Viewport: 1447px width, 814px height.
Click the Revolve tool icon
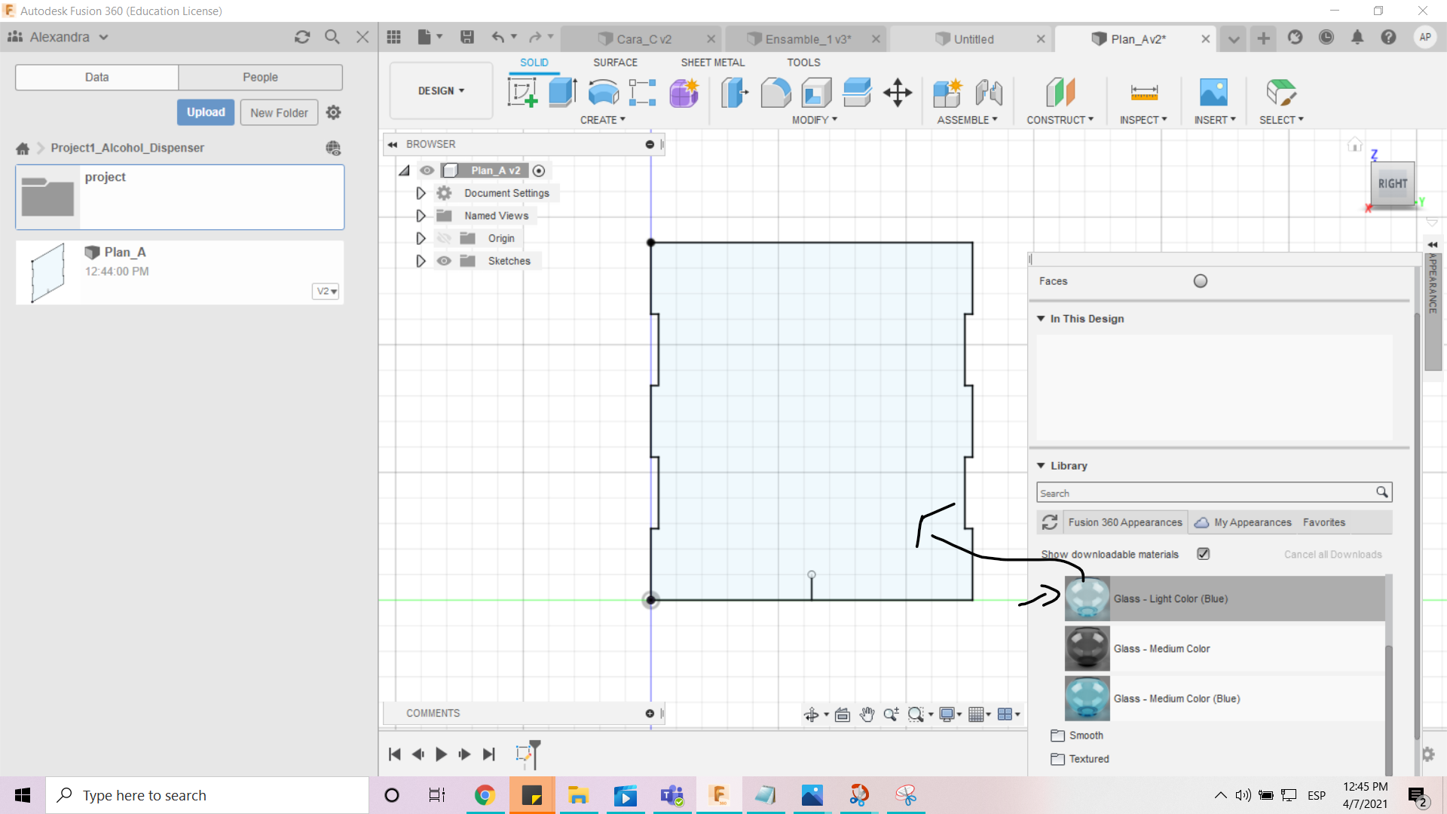tap(603, 93)
